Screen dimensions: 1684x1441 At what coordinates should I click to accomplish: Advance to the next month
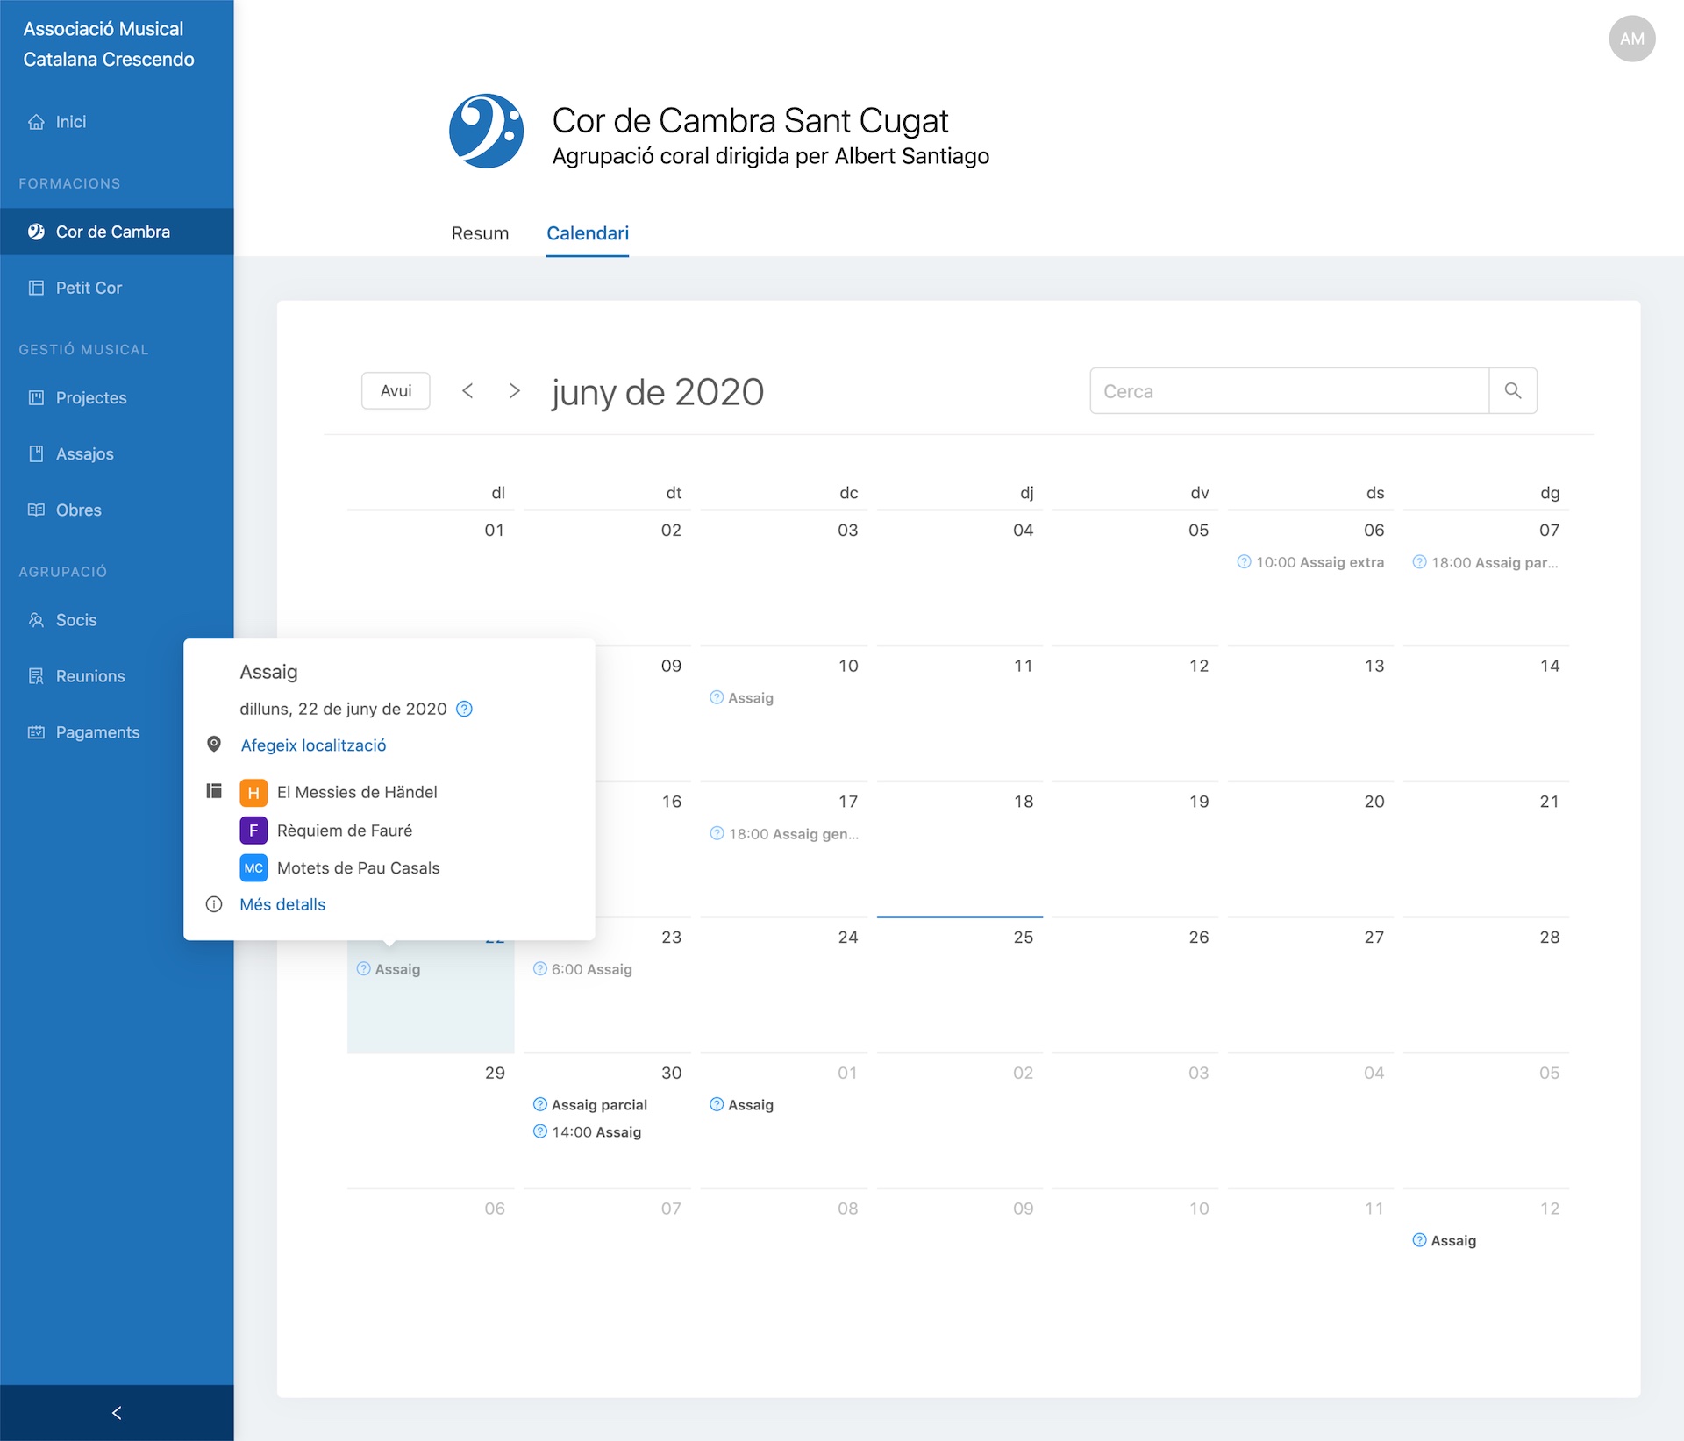515,391
